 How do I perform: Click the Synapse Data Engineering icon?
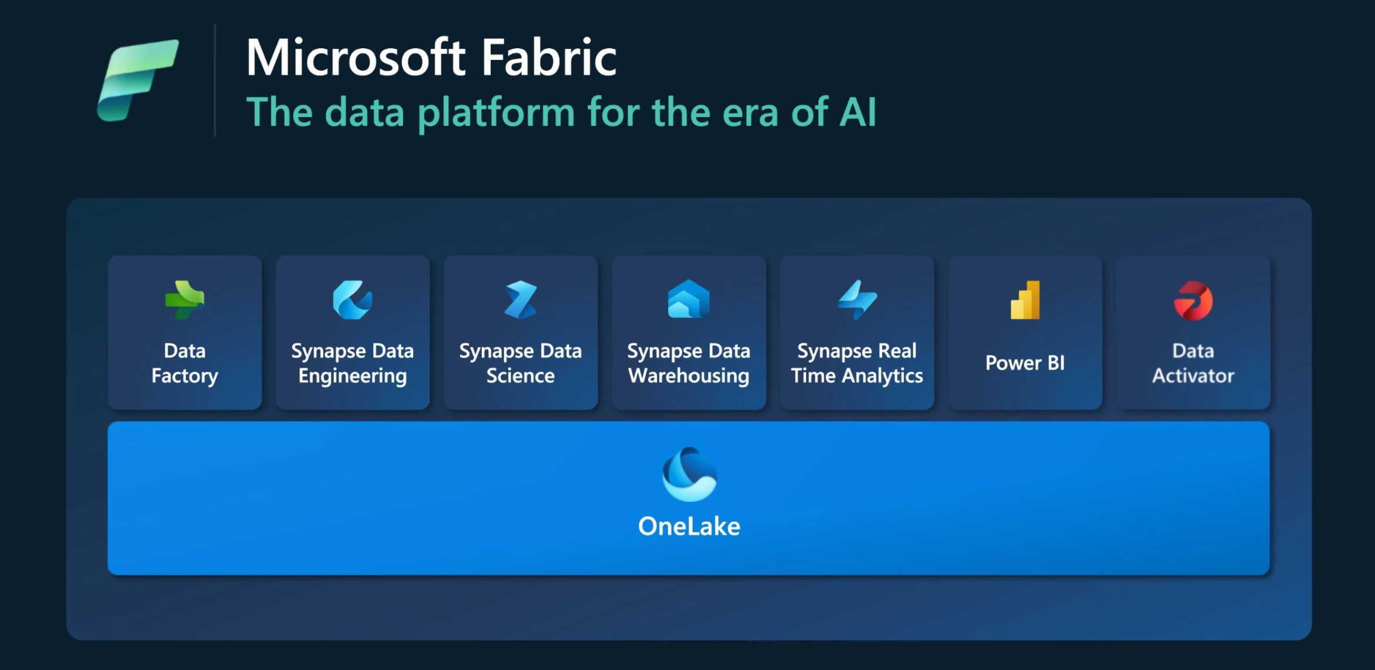353,300
